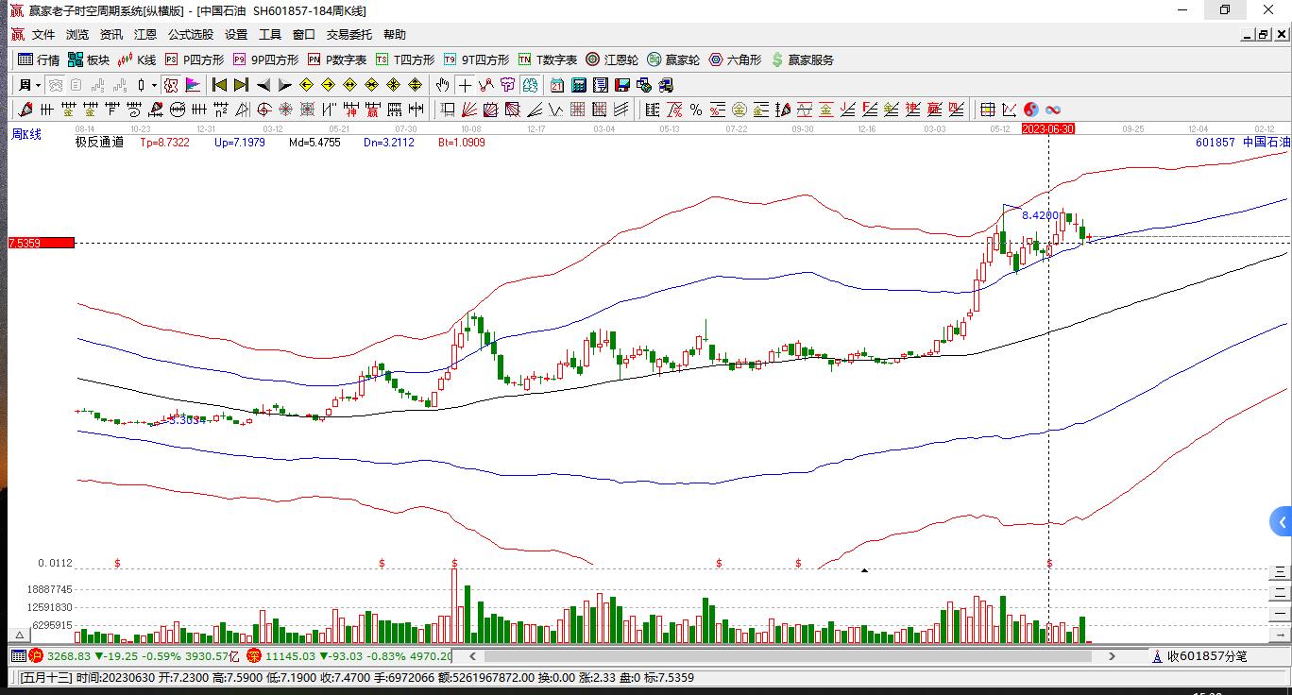The image size is (1292, 695).
Task: Open the calendar icon showing 21
Action: point(557,85)
